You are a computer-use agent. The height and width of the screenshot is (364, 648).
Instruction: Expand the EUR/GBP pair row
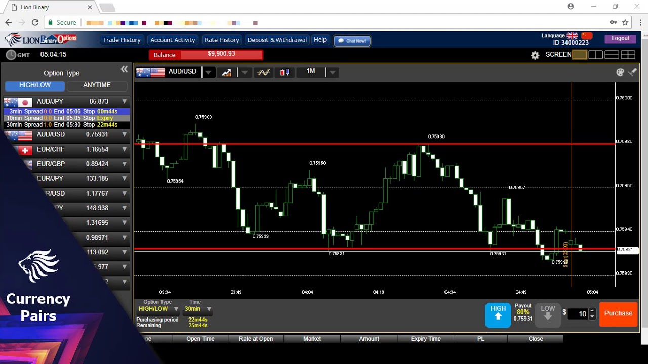point(124,164)
